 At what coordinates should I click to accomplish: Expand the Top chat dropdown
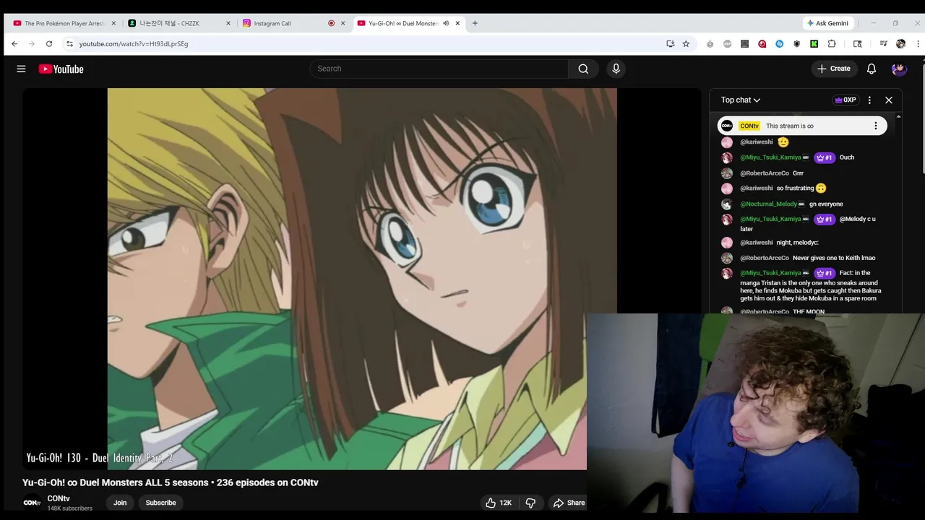click(741, 100)
